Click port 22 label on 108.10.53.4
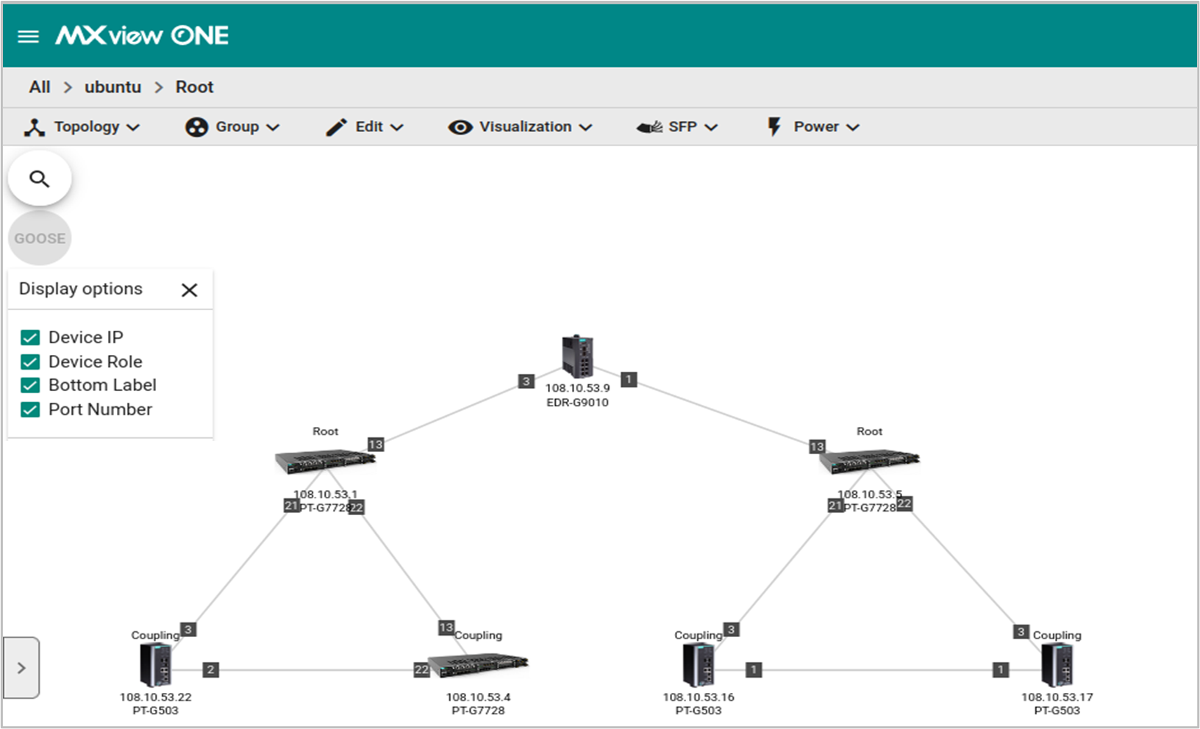The width and height of the screenshot is (1200, 729). (421, 669)
